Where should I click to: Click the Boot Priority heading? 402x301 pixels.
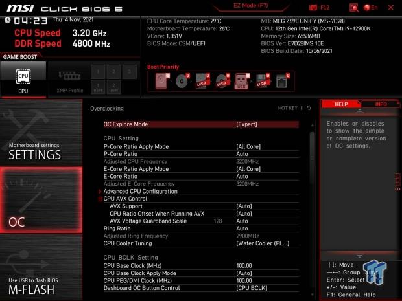[x=163, y=67]
